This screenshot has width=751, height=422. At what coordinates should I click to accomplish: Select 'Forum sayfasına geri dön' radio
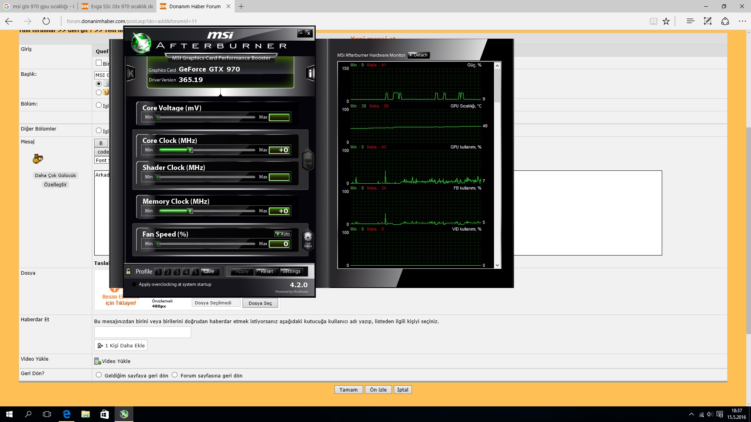pyautogui.click(x=174, y=375)
